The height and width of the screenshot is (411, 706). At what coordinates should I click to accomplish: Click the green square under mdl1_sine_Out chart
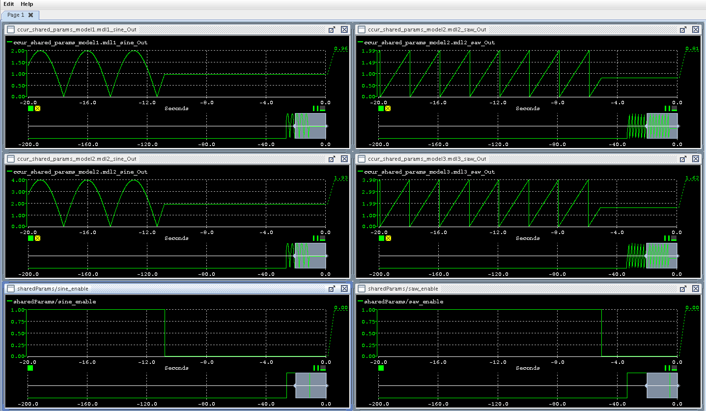click(x=30, y=109)
